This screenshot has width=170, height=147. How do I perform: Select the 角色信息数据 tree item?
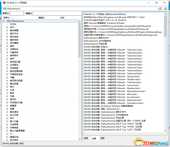(16, 71)
